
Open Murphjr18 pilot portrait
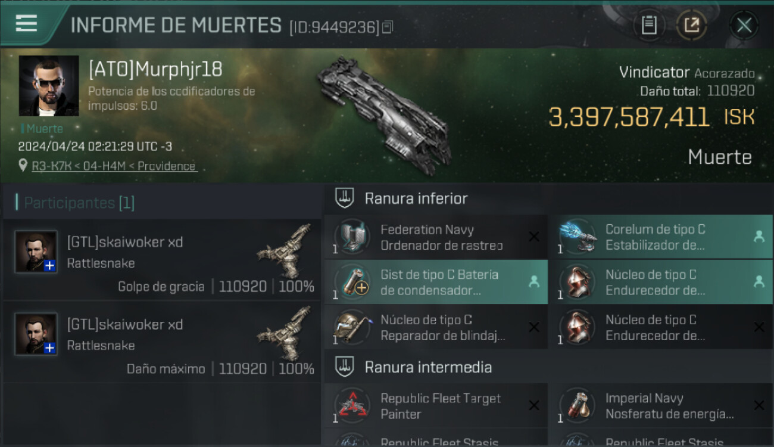tap(49, 86)
